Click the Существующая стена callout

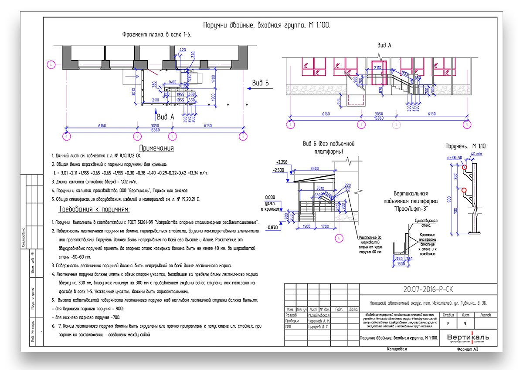coord(425,224)
